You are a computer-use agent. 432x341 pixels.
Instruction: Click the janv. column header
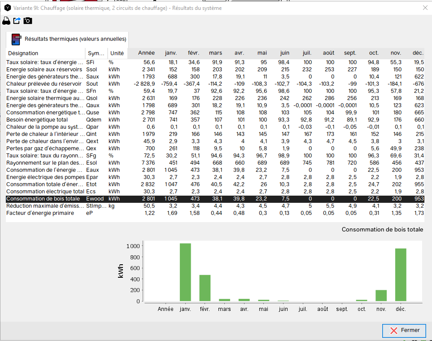171,53
